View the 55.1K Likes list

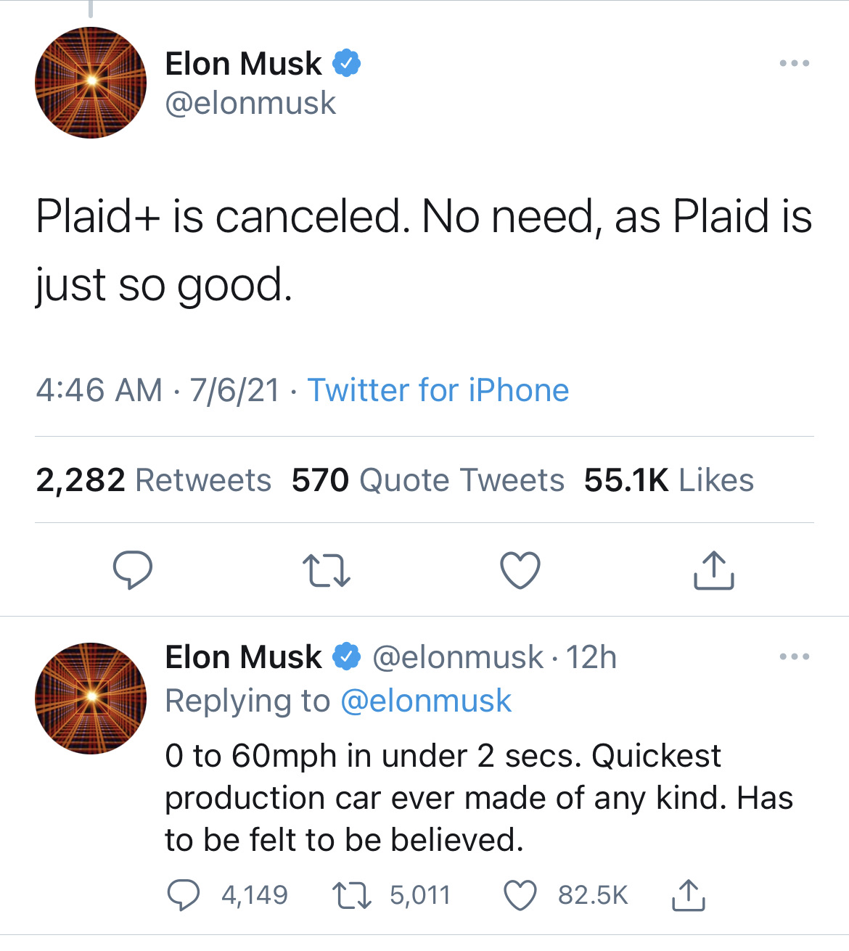(669, 480)
